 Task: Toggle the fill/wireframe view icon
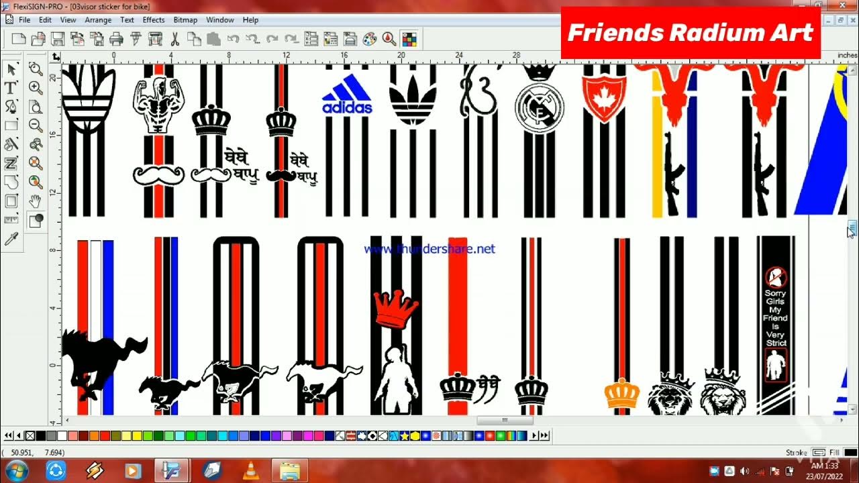(x=36, y=220)
